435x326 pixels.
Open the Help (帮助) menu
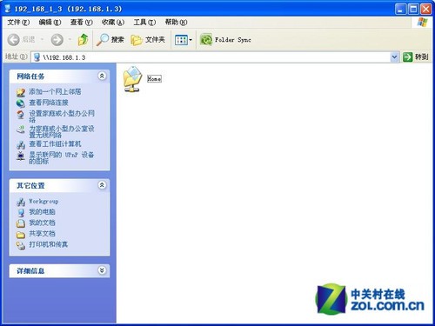point(176,22)
